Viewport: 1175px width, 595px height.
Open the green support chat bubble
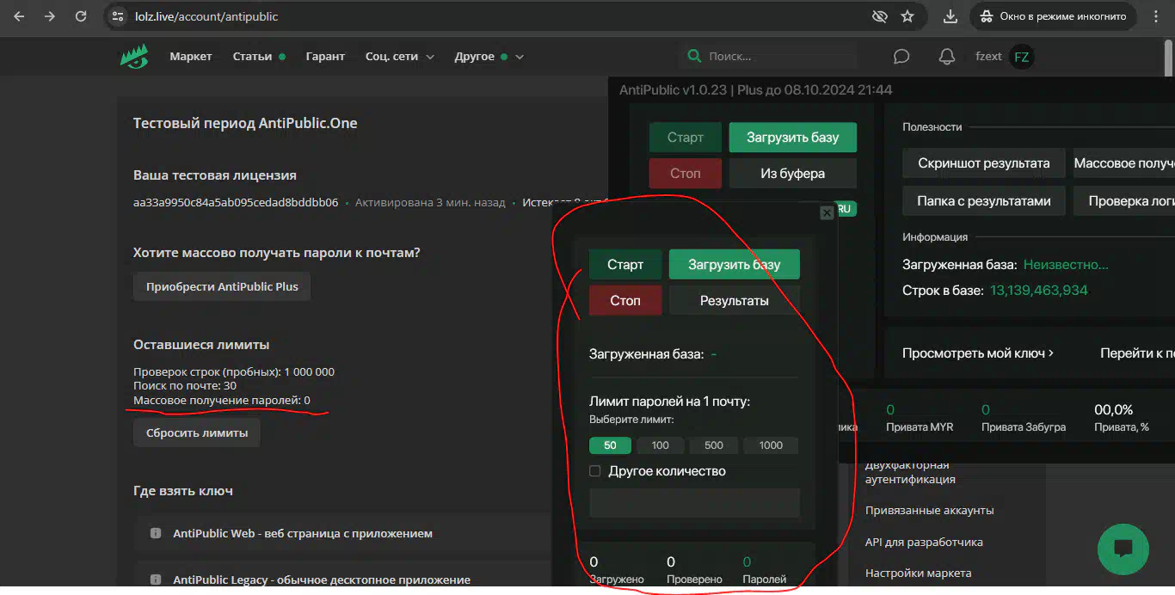[1123, 549]
